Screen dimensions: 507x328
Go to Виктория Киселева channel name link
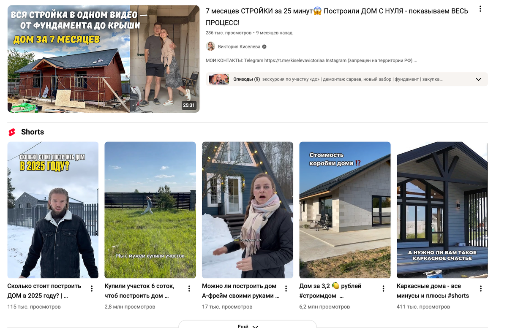pos(239,47)
